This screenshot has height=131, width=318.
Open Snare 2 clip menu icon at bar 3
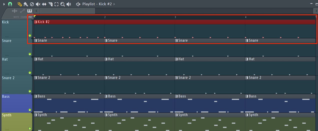point(177,78)
